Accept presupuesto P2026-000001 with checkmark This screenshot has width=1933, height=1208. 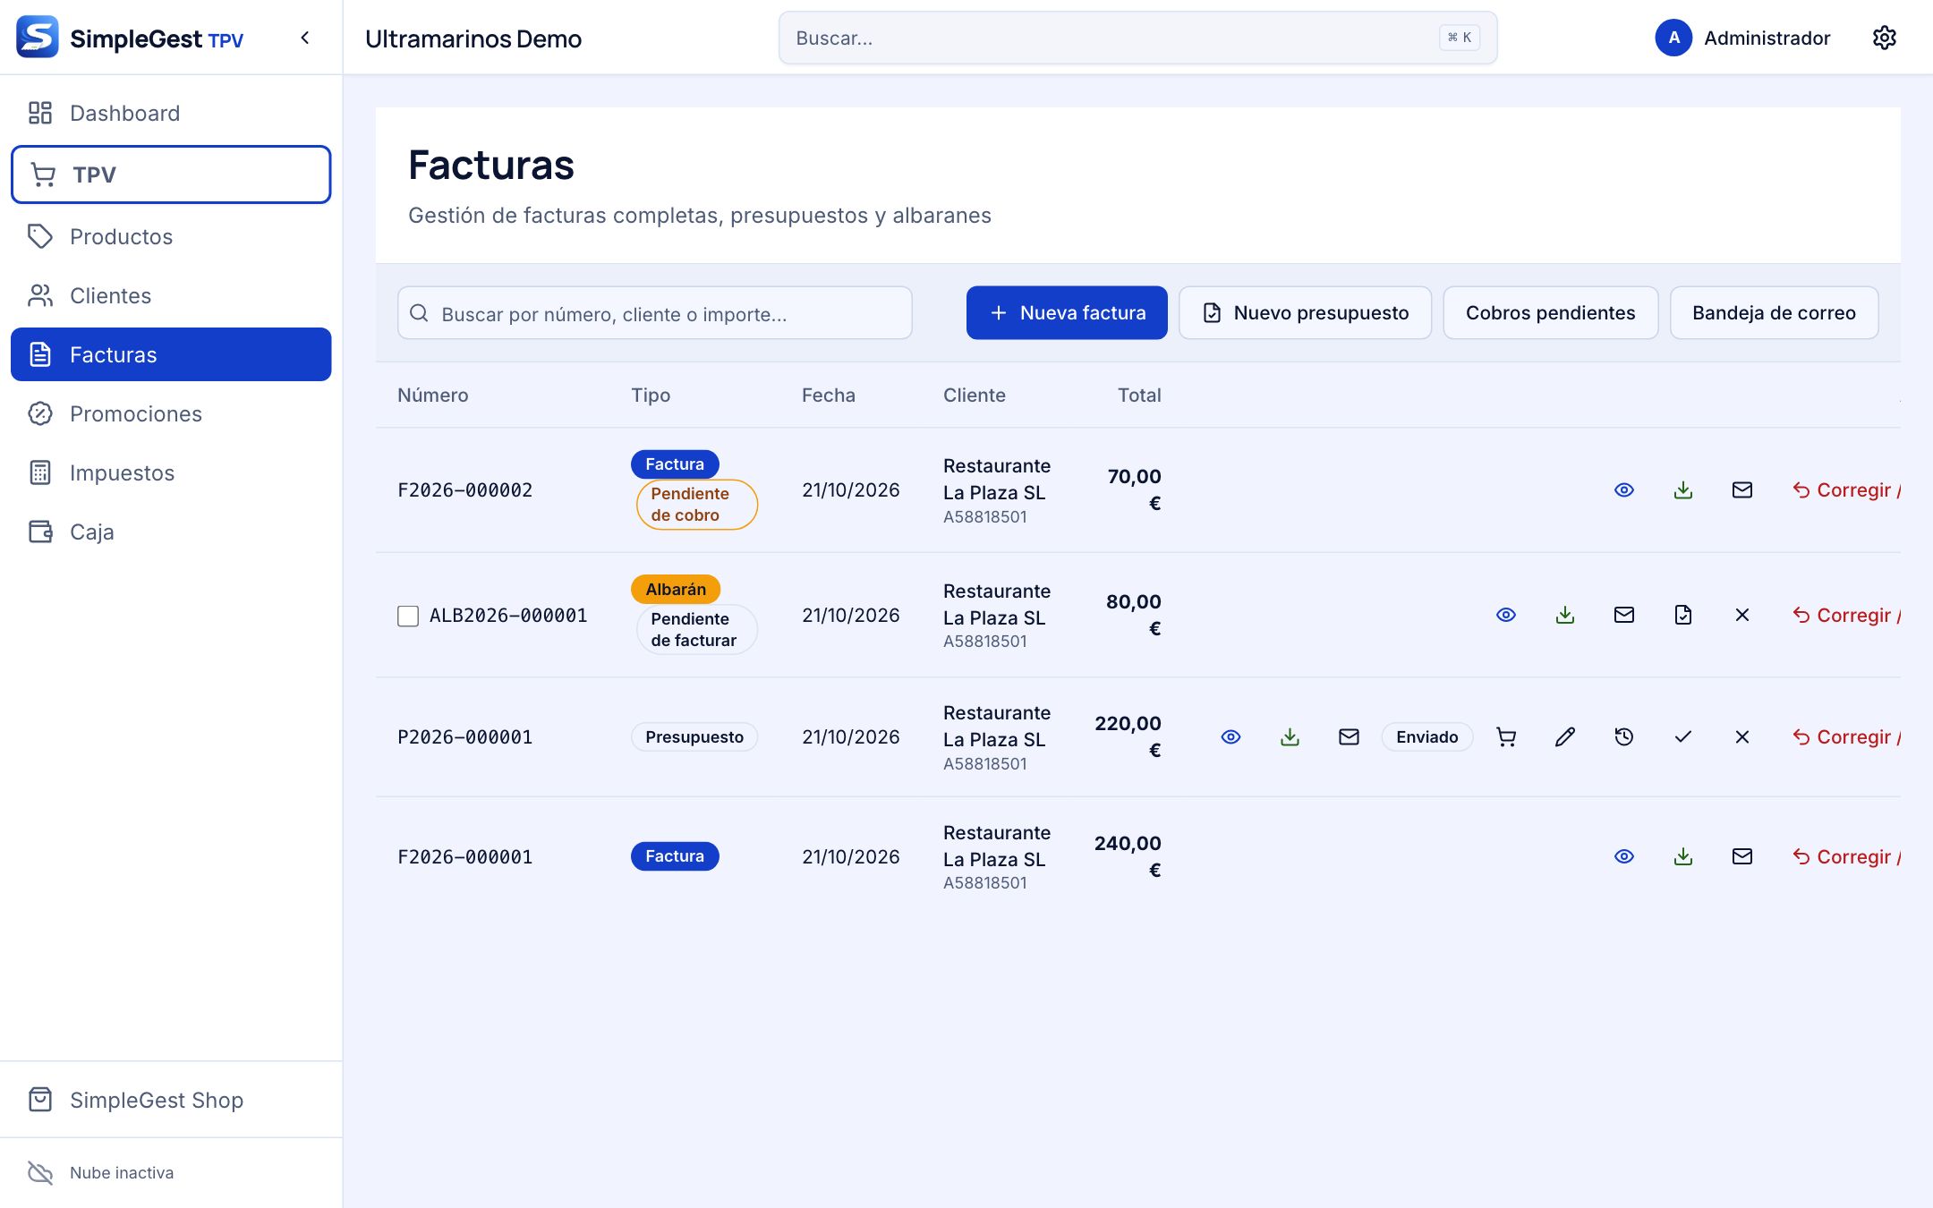point(1683,736)
